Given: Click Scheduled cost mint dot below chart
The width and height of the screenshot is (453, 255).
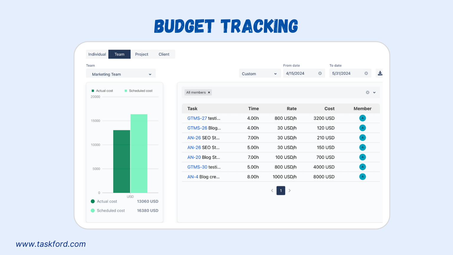Looking at the screenshot, I should [x=93, y=210].
